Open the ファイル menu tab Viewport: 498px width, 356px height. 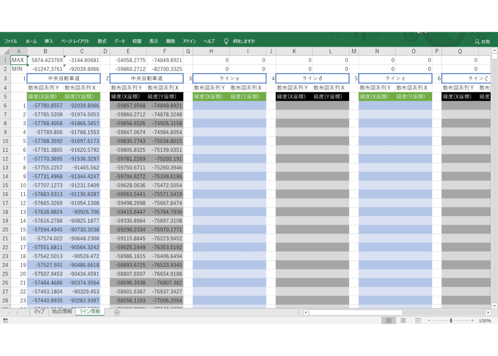tap(11, 41)
